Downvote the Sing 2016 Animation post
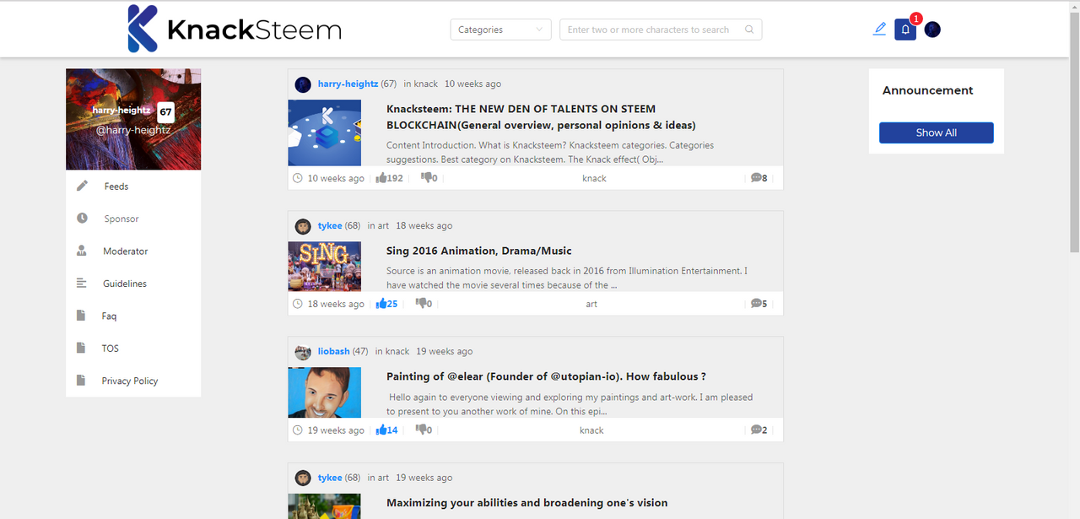 click(421, 304)
